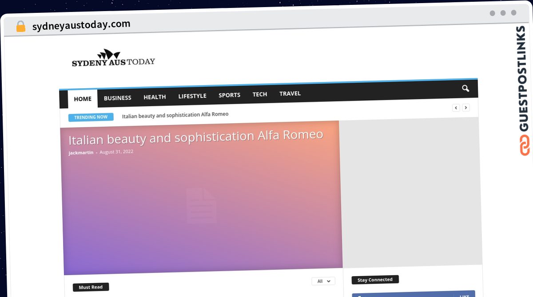Screen dimensions: 533x297
Task: Click the sydneyaustoday.com address bar
Action: [x=81, y=25]
